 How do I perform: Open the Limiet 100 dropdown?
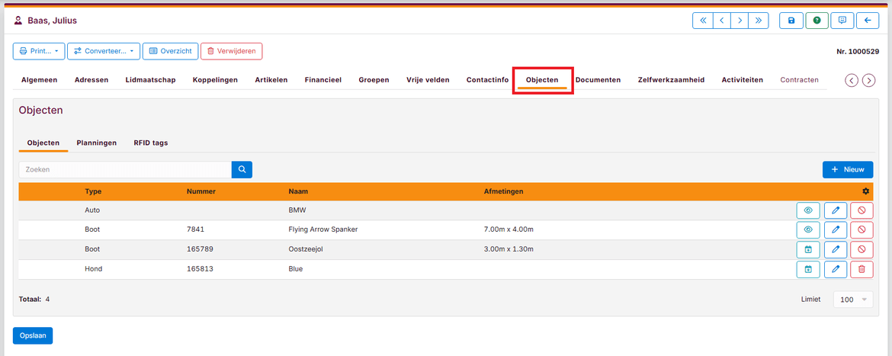(853, 300)
